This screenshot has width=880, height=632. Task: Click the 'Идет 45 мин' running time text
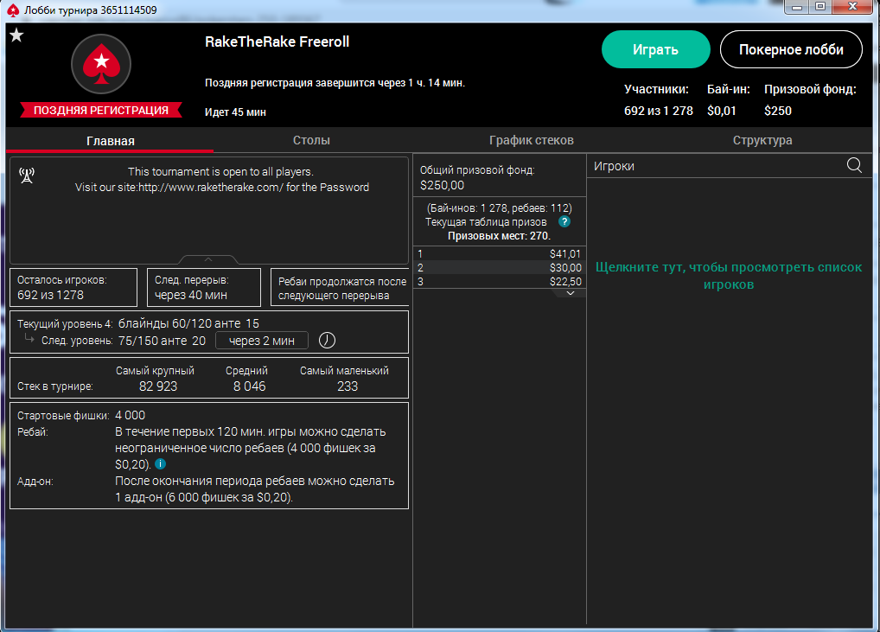(235, 112)
